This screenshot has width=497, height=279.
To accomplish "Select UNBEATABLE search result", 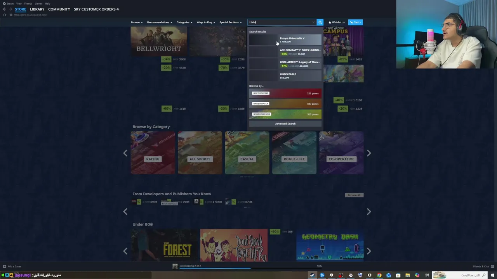I will [285, 76].
